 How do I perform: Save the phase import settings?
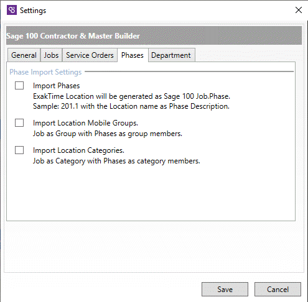225,289
